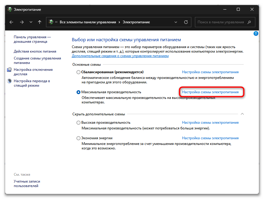Image resolution: width=264 pixels, height=199 pixels.
Task: Expand address bar history dropdown
Action: coord(176,22)
